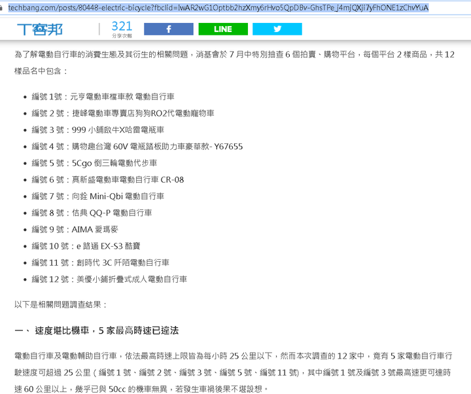Click the intro paragraph starting 為了解電動自行車

pos(234,63)
